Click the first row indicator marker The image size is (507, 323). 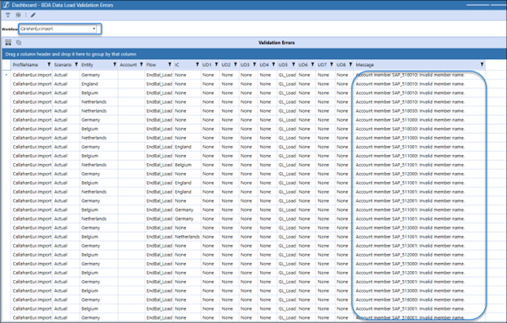pyautogui.click(x=6, y=75)
